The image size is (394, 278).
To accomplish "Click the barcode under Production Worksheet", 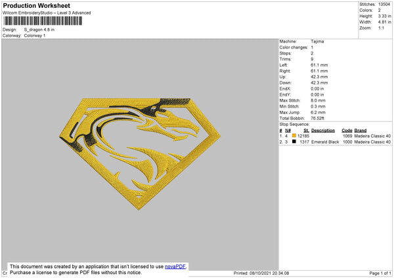I will [43, 20].
